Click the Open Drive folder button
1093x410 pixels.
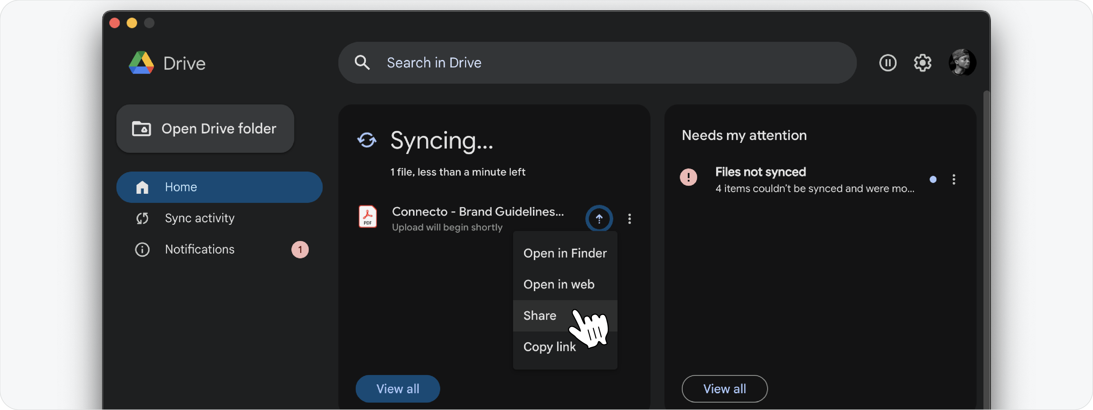click(x=205, y=128)
